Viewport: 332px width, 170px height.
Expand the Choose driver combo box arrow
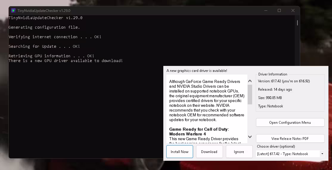tap(322, 154)
